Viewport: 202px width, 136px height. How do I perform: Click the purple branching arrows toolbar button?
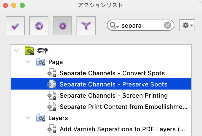(x=86, y=26)
